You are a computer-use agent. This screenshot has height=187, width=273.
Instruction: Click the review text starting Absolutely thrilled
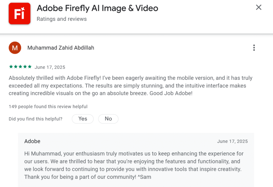[131, 86]
